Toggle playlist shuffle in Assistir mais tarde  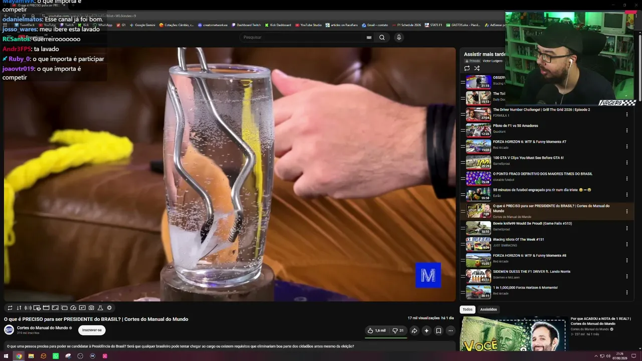point(477,68)
